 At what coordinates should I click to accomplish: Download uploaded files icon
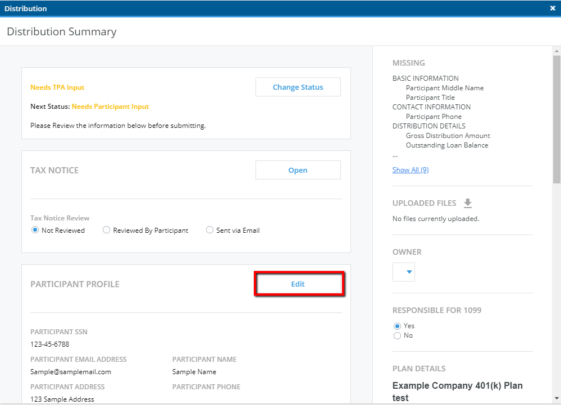[x=468, y=203]
